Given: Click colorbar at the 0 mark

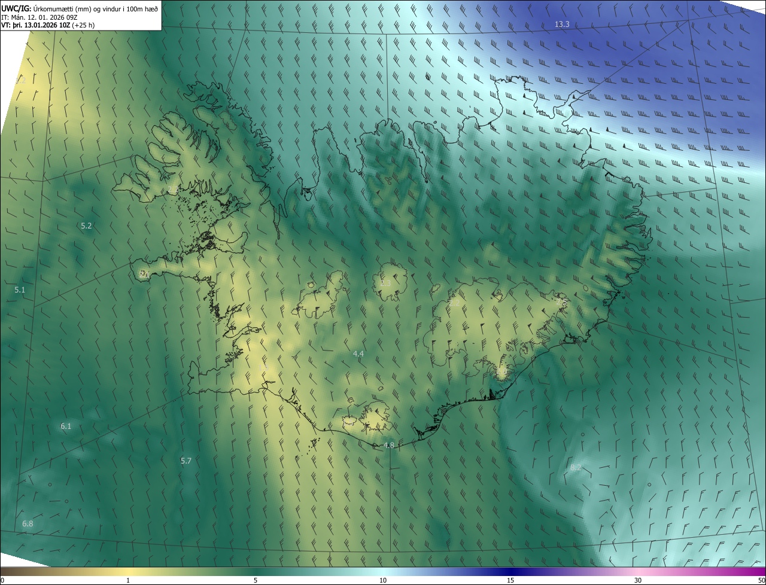Looking at the screenshot, I should click(2, 580).
